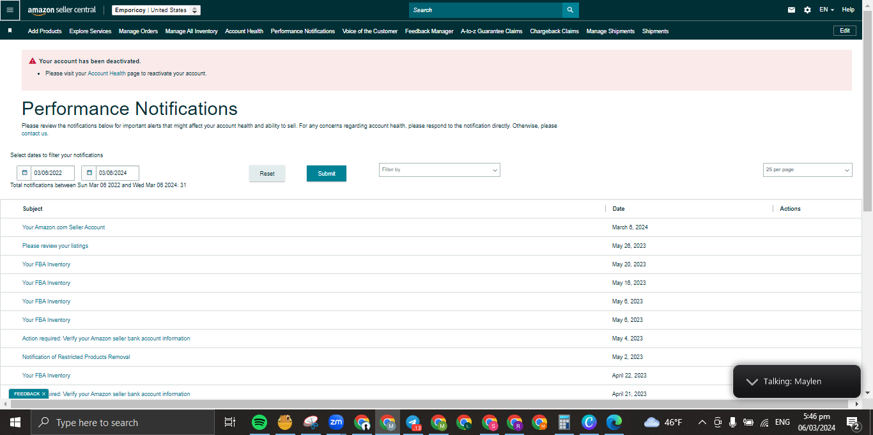Click the search magnifier button
Viewport: 873px width, 435px height.
click(x=571, y=10)
